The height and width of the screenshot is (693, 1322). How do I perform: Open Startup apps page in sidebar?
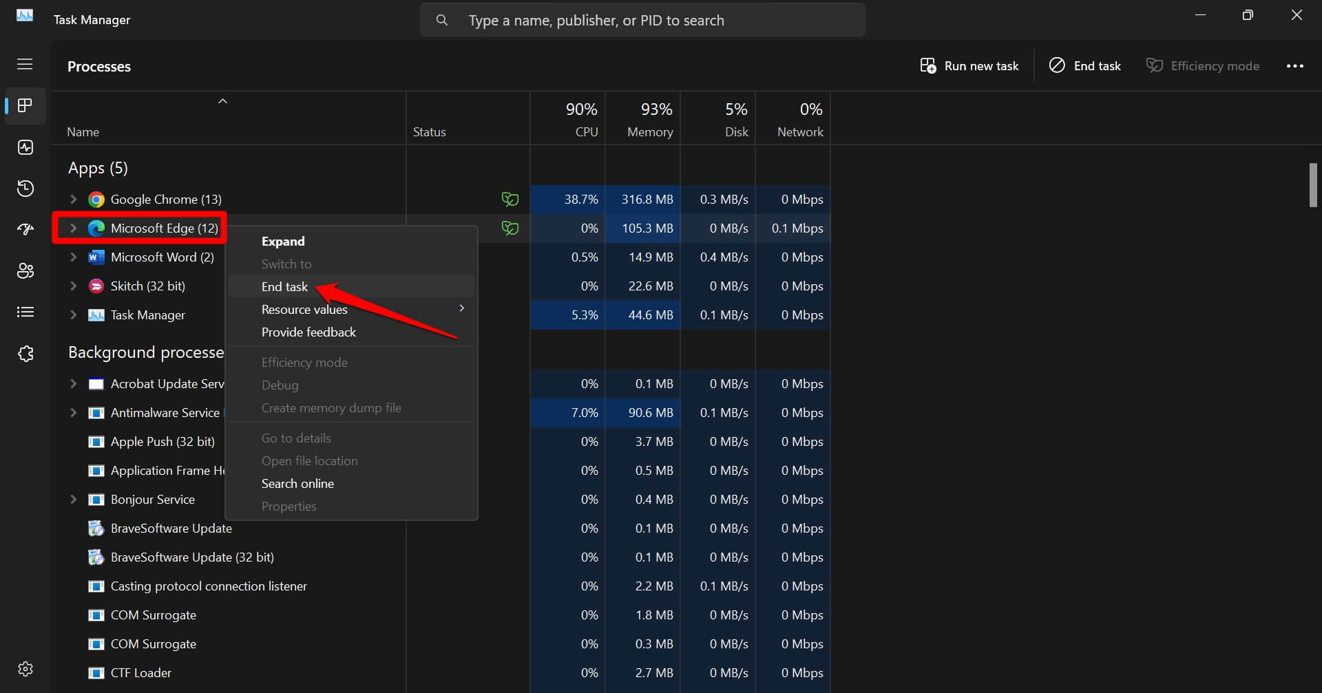(25, 230)
